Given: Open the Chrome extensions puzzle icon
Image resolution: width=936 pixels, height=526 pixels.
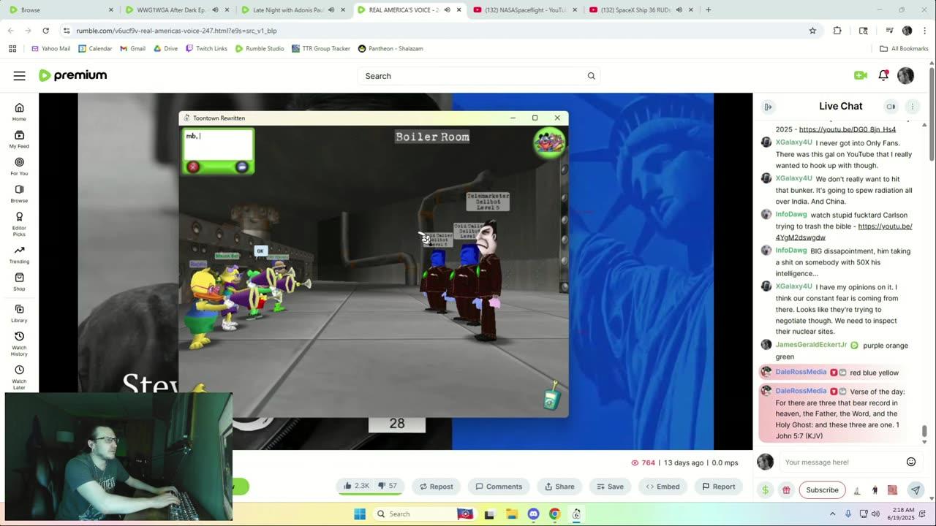Looking at the screenshot, I should (x=837, y=31).
